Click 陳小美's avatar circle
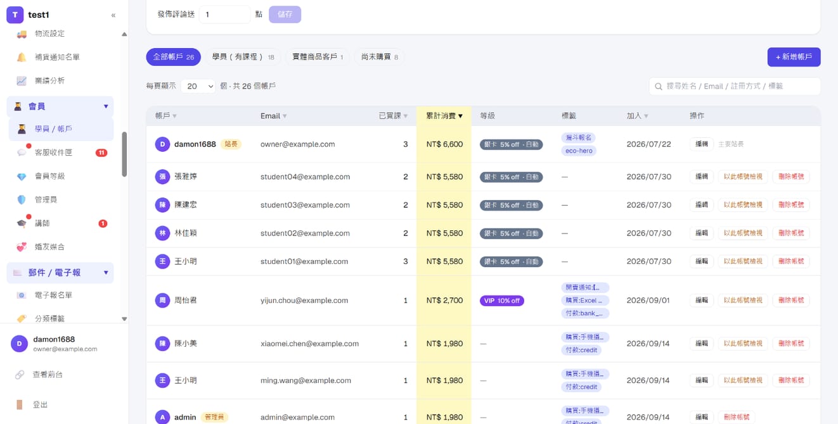The height and width of the screenshot is (424, 838). pos(163,344)
